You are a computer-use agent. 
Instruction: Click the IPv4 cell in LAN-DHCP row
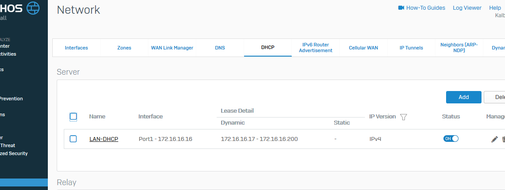[376, 139]
